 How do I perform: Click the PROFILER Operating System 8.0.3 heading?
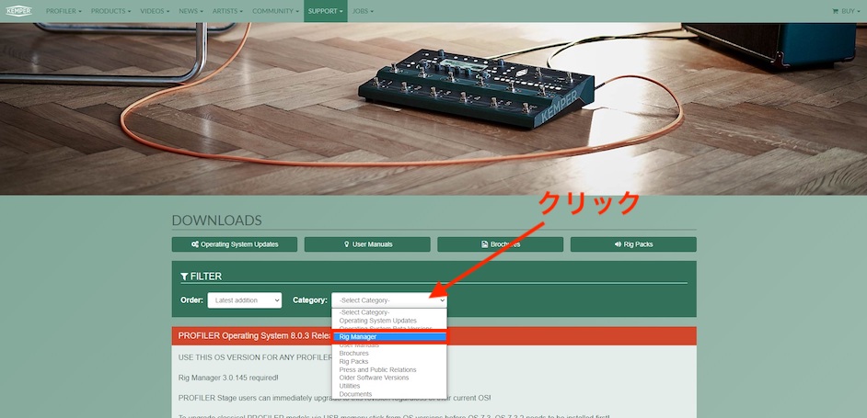tap(255, 335)
